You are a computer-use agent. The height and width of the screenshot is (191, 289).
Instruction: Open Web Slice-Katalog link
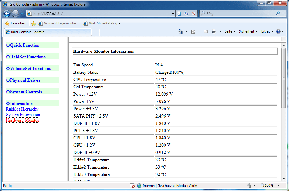(102, 23)
